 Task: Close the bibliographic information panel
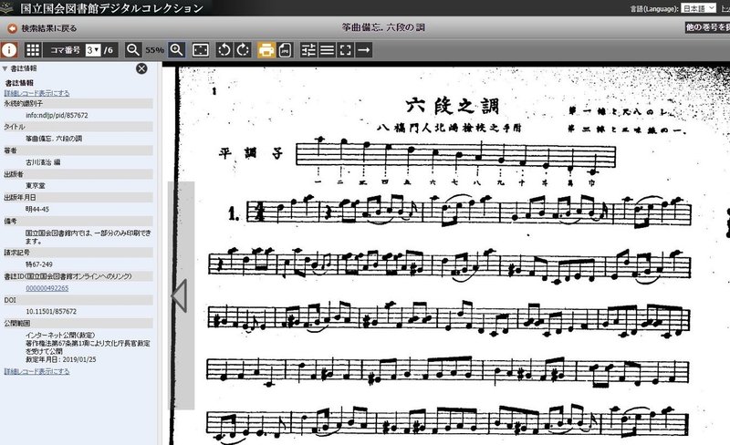(141, 68)
